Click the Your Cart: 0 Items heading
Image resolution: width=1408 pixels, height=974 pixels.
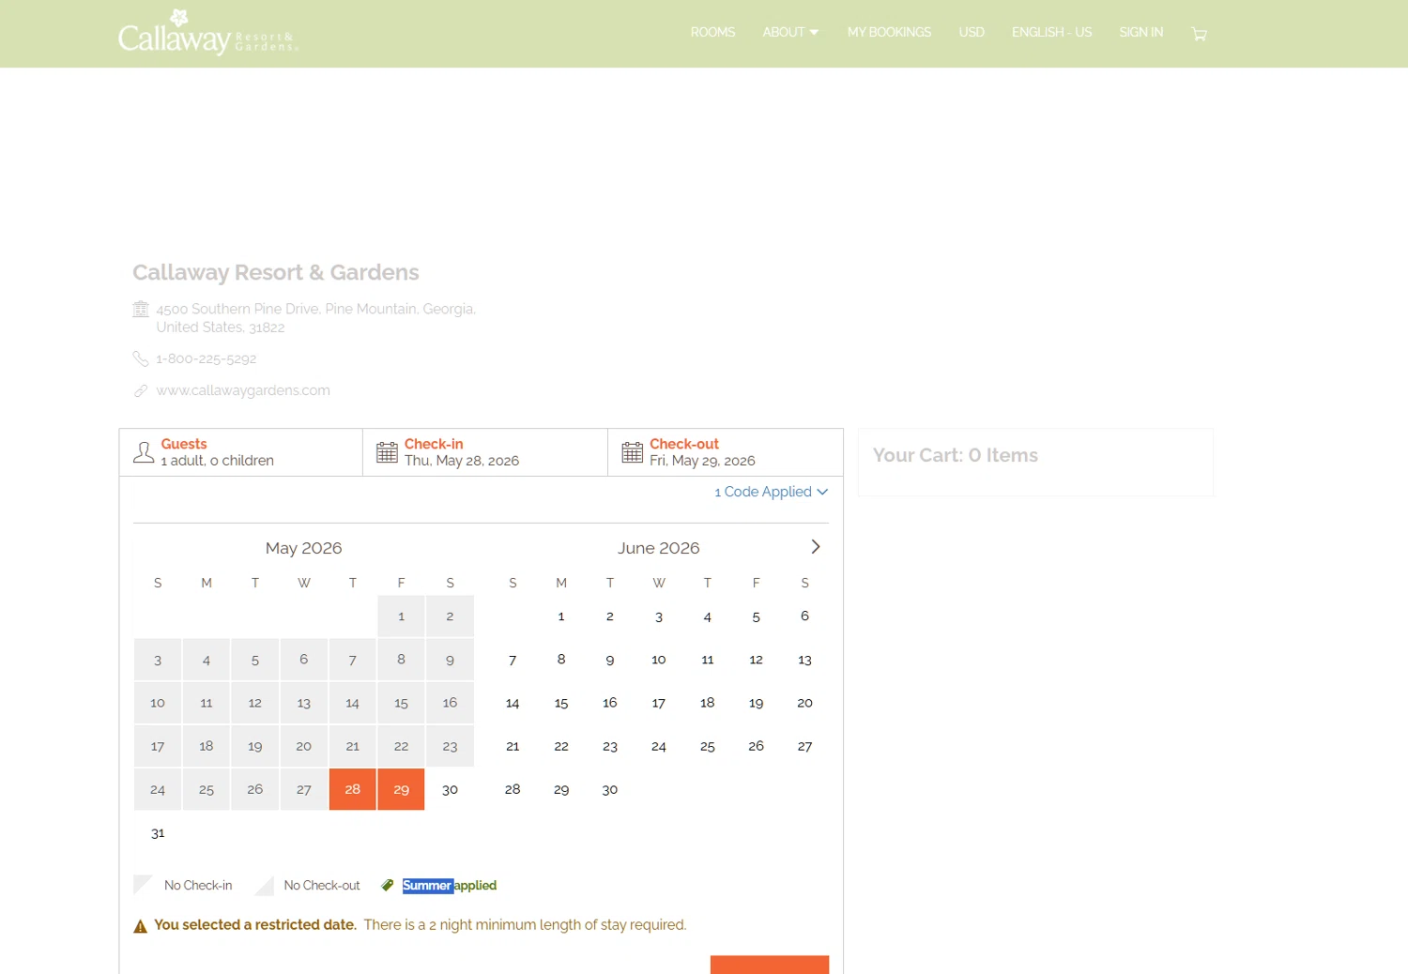956,455
